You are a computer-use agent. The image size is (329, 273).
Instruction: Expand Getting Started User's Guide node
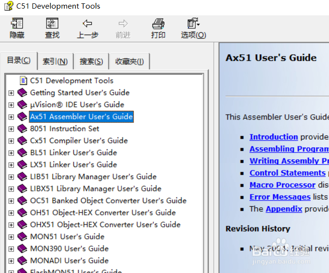[x=11, y=93]
